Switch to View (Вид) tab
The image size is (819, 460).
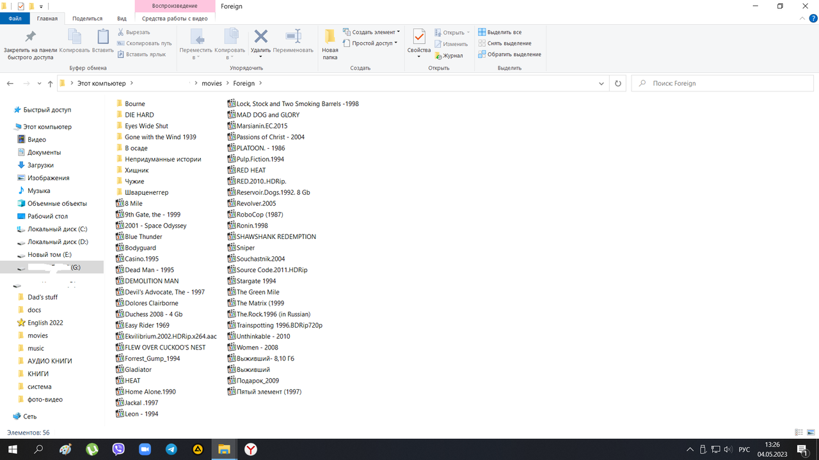(x=122, y=19)
